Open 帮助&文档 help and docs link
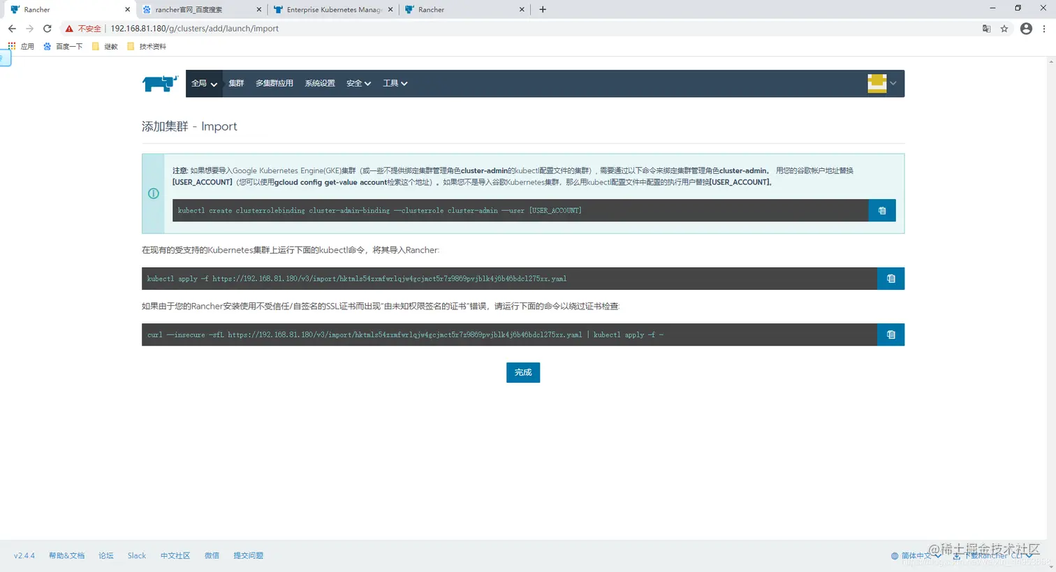The height and width of the screenshot is (572, 1056). pyautogui.click(x=66, y=556)
